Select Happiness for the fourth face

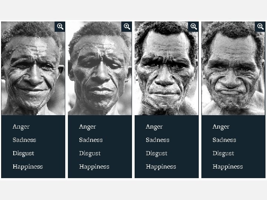228,167
